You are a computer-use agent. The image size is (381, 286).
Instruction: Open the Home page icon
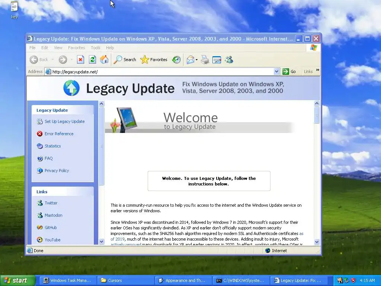(104, 60)
